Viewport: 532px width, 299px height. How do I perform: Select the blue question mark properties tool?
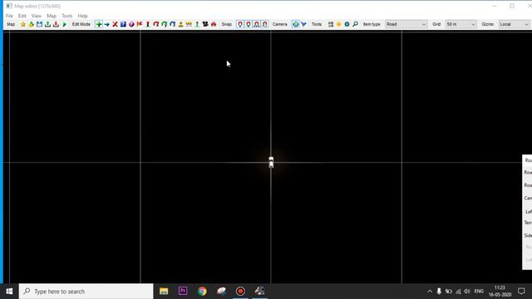(x=123, y=24)
